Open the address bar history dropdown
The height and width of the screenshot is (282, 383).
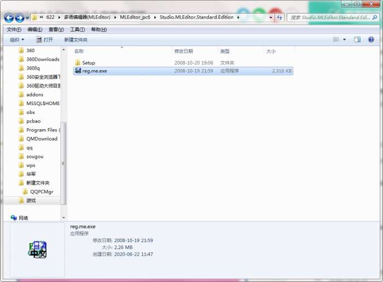coord(271,18)
